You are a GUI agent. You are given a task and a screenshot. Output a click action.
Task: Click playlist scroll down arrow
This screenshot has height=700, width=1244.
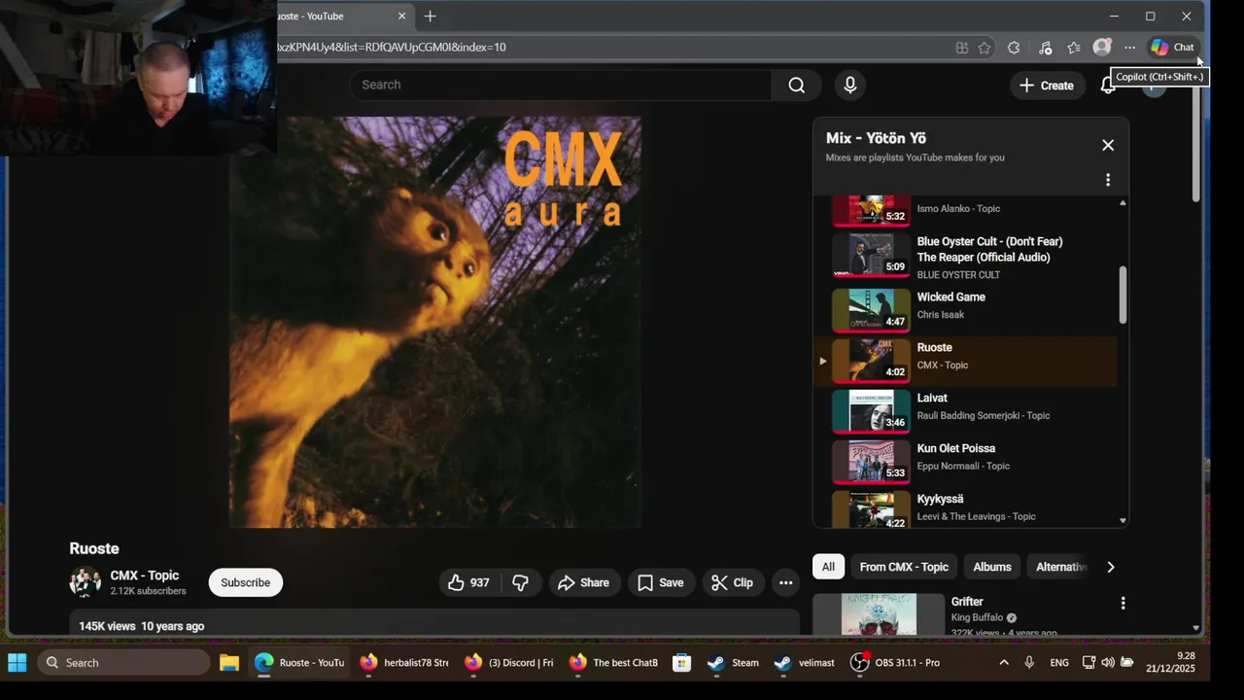[1123, 521]
